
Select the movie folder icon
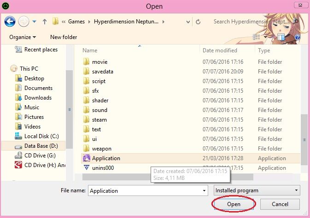point(87,62)
